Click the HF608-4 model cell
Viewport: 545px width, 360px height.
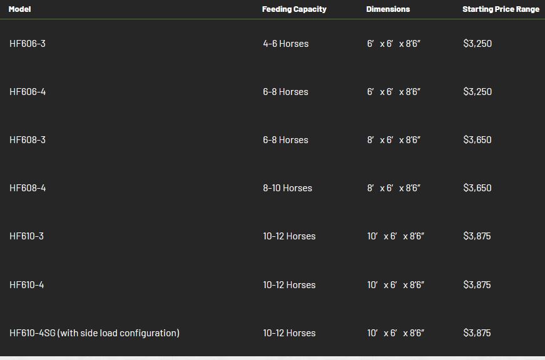click(x=28, y=188)
